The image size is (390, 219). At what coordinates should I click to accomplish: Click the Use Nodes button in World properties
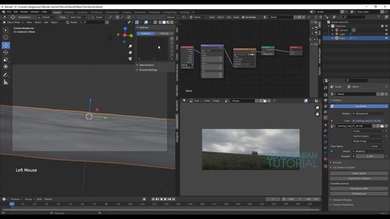tap(359, 106)
